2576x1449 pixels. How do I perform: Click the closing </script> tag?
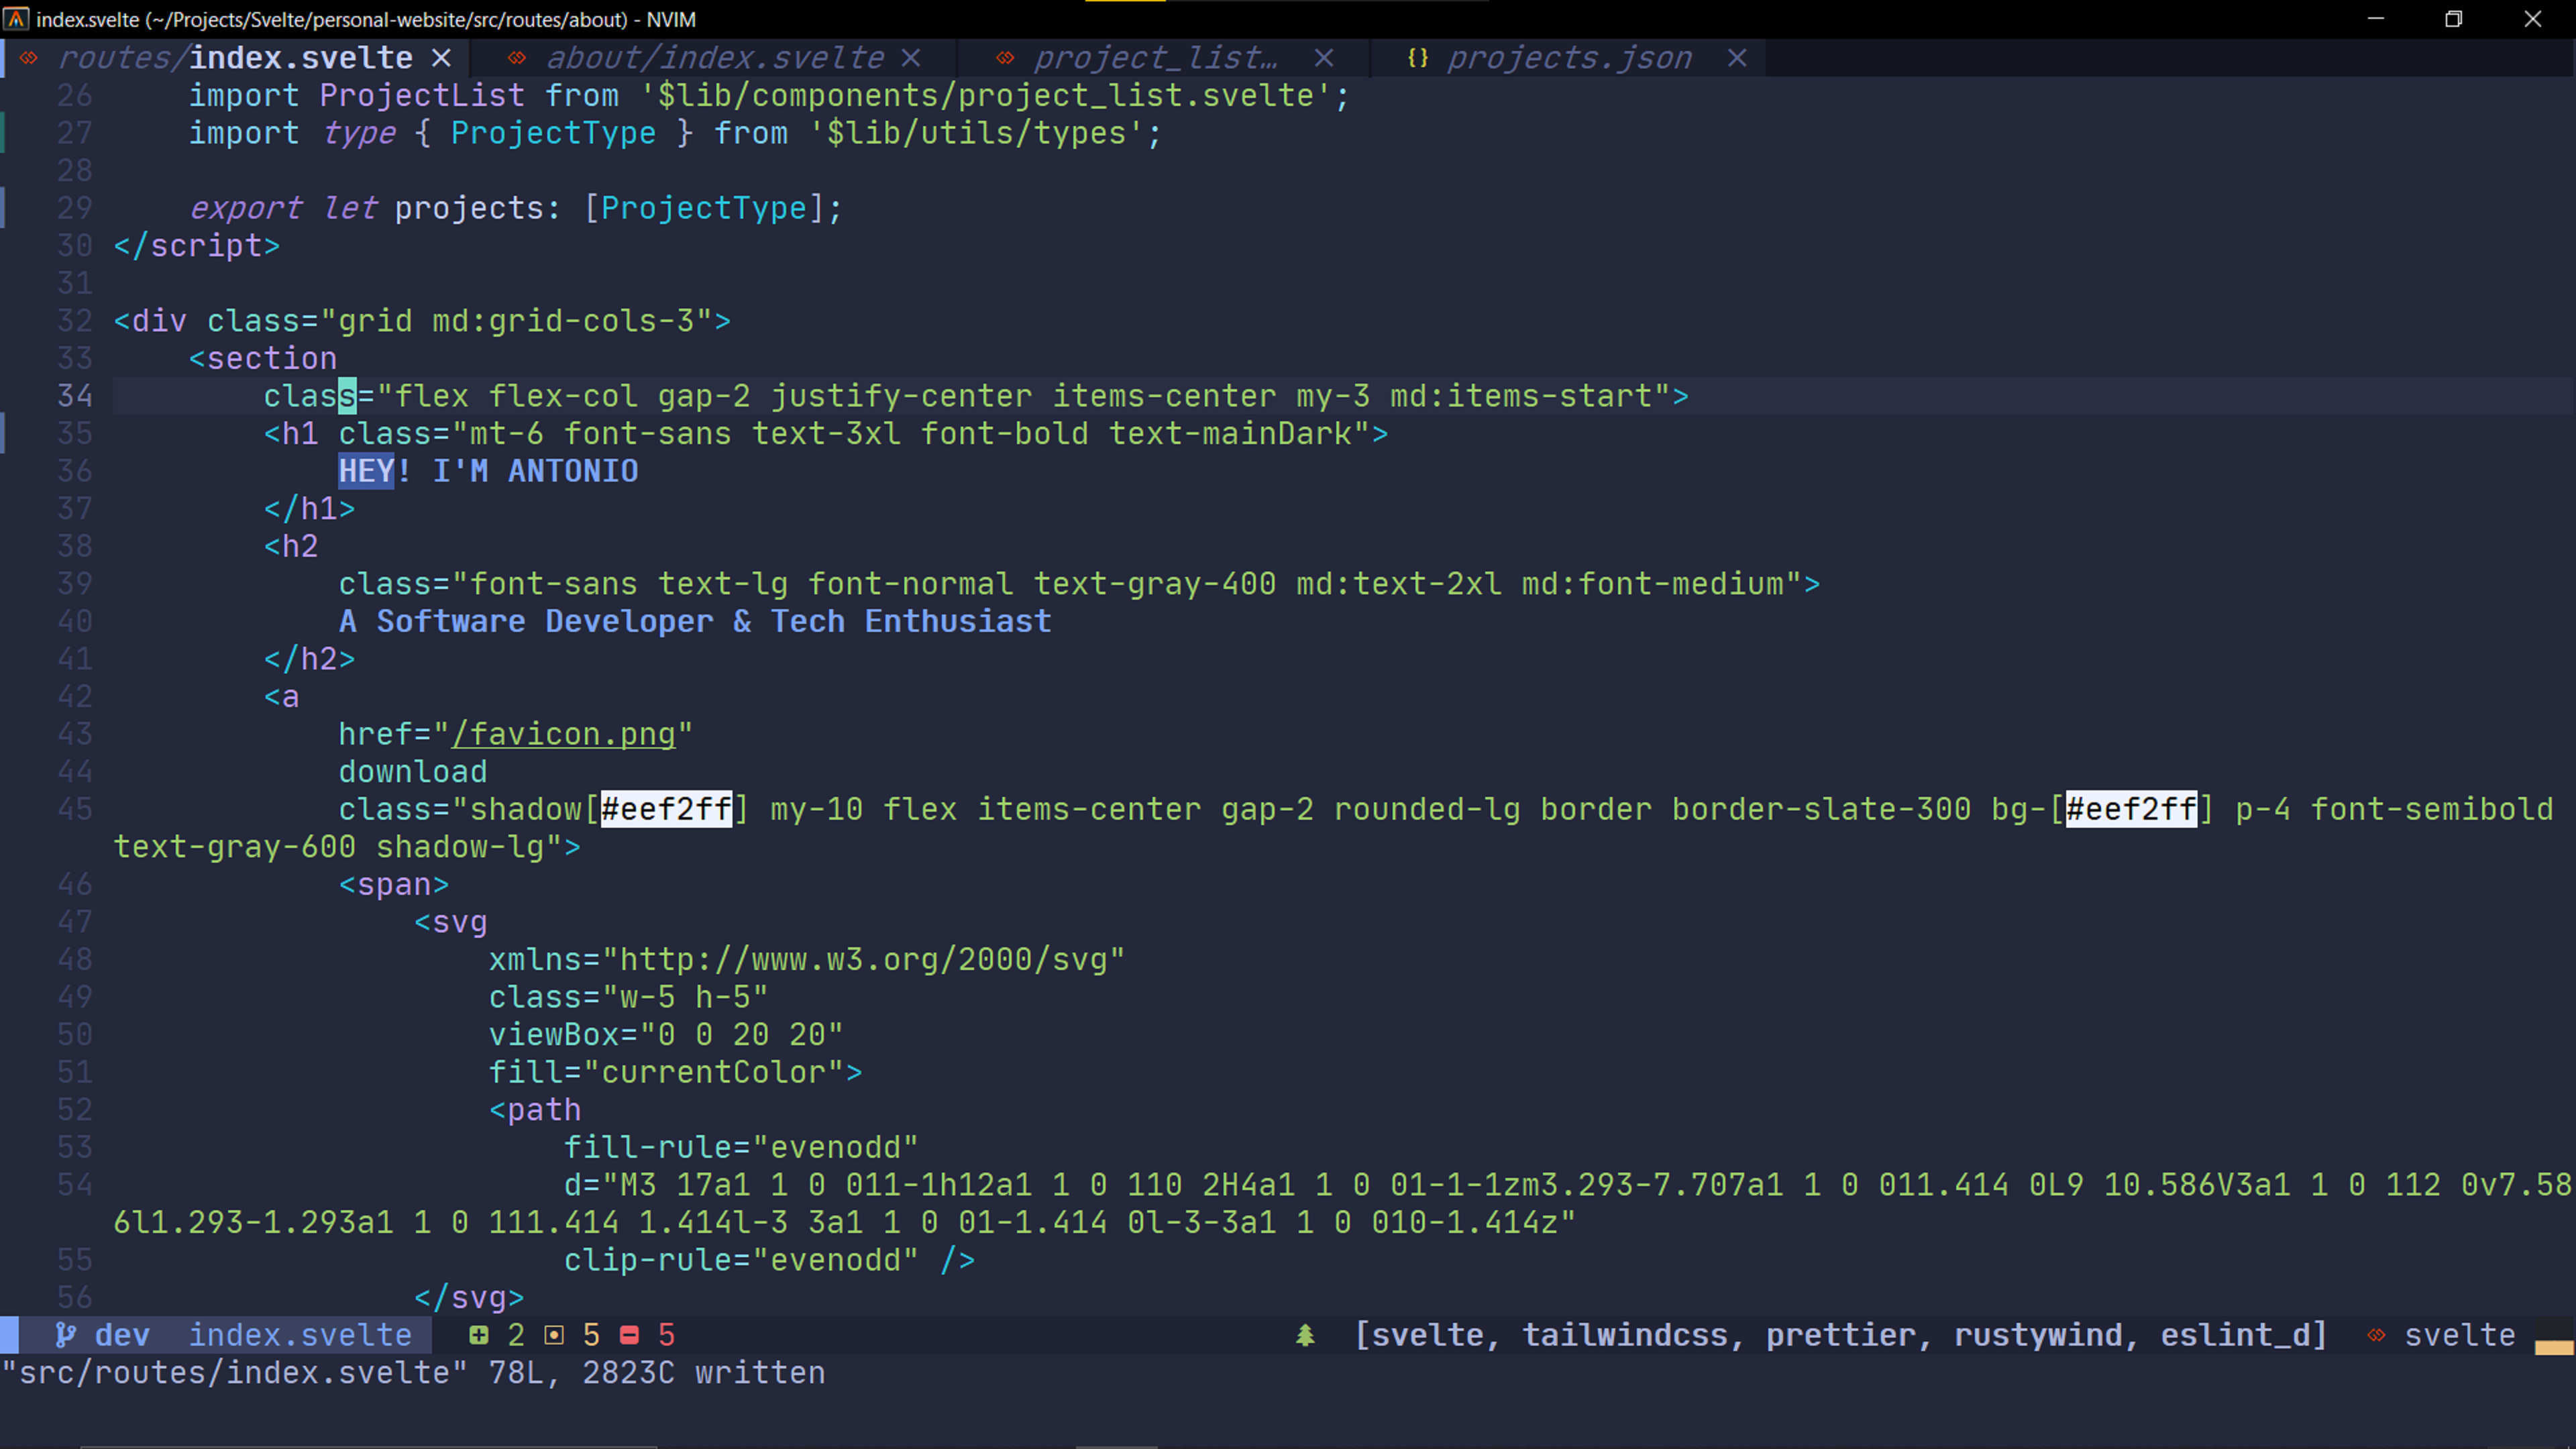pos(197,246)
